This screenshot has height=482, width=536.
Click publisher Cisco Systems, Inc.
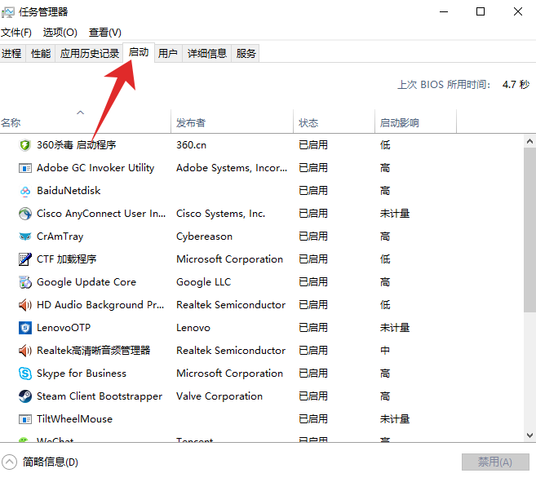[221, 214]
